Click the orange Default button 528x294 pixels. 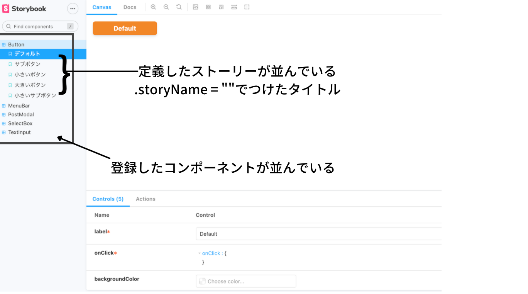click(125, 28)
